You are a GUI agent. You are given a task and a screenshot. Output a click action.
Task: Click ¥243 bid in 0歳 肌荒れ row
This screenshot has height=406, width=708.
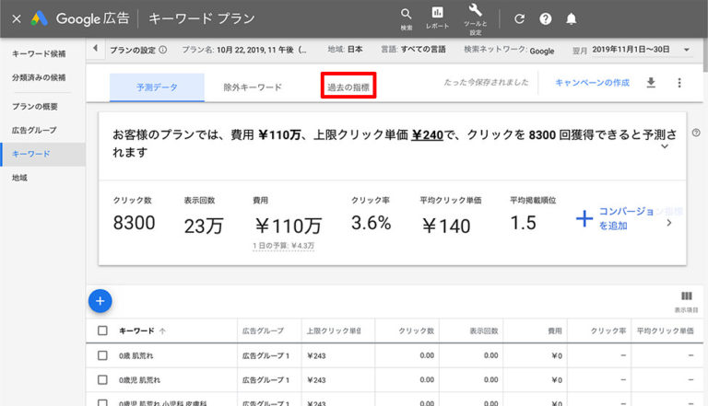(316, 356)
